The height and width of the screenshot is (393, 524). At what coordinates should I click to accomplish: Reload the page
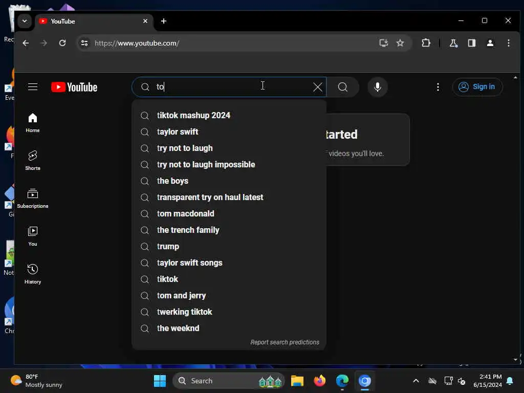[62, 43]
